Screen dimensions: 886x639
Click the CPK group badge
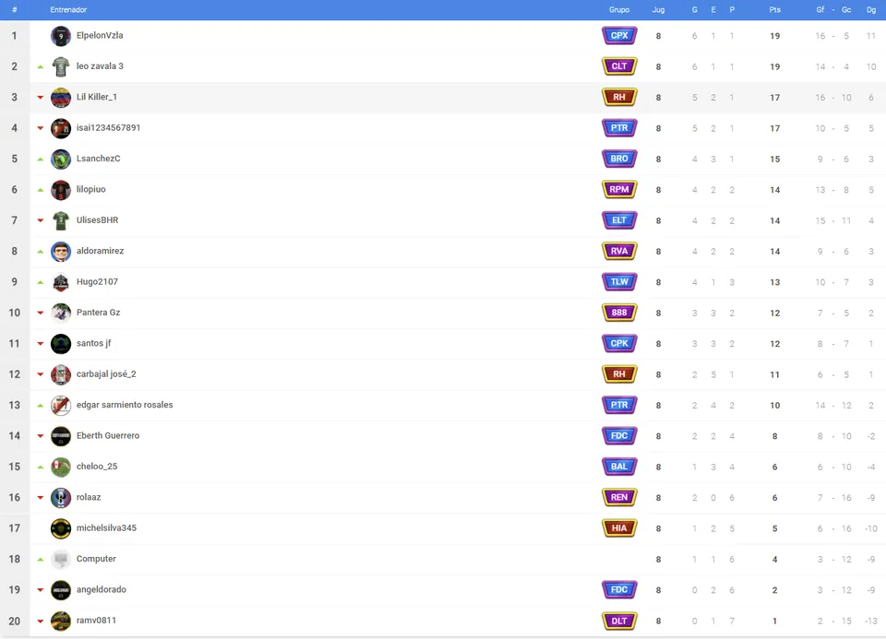point(619,343)
